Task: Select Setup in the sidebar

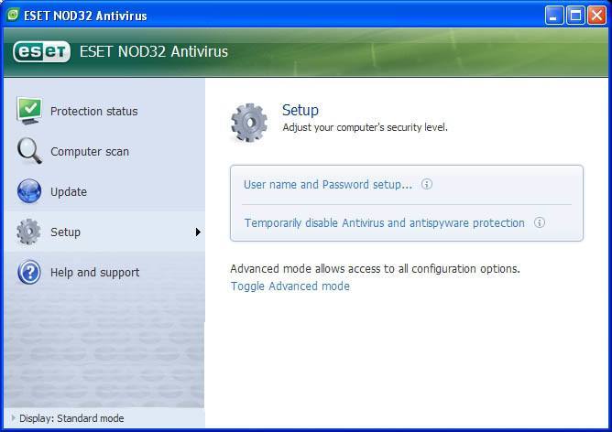Action: [104, 232]
